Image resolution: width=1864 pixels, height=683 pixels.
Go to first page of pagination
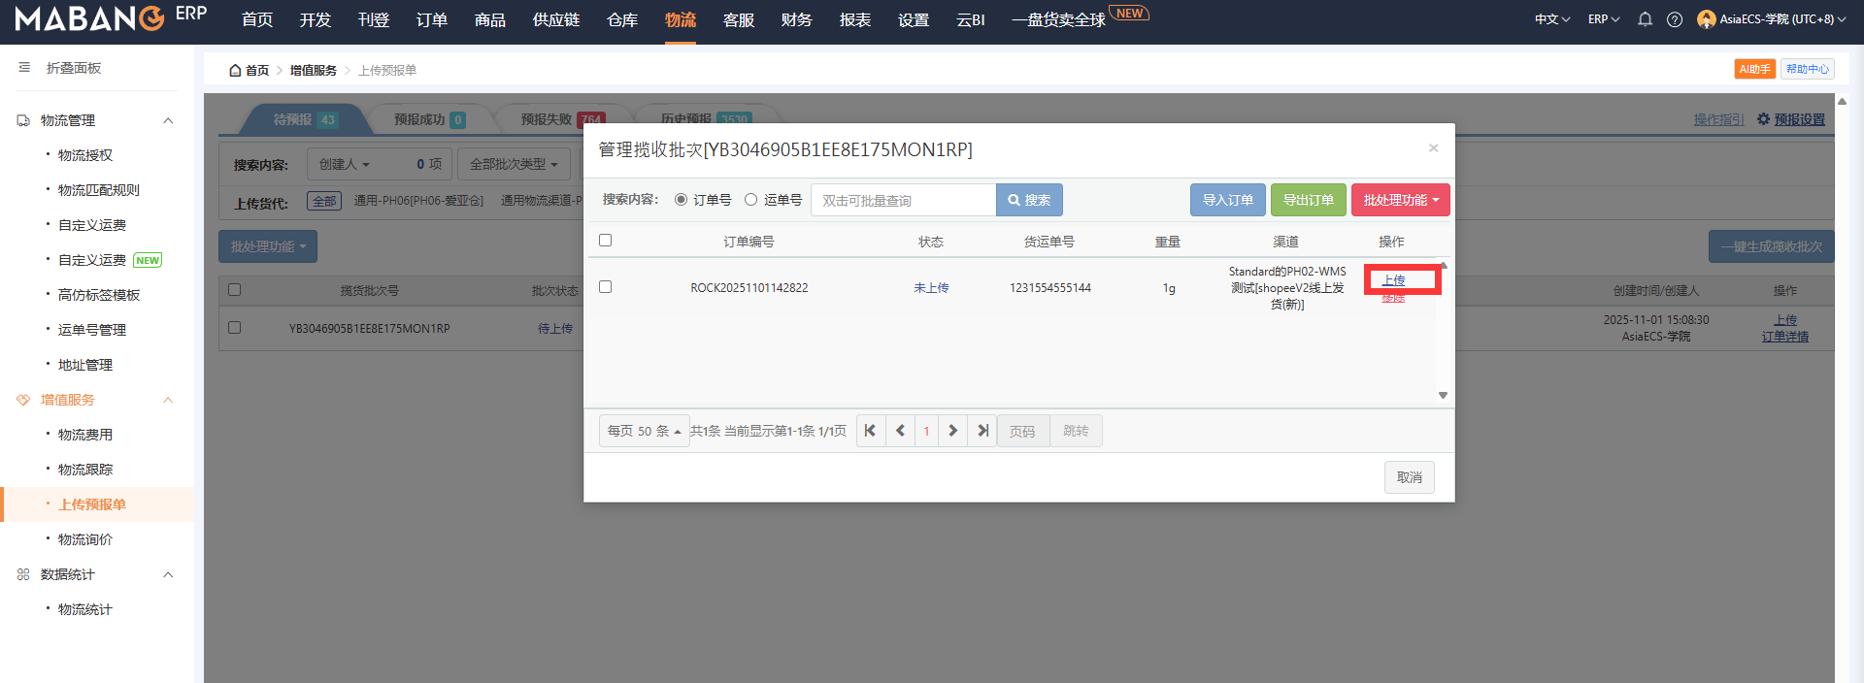click(x=870, y=431)
